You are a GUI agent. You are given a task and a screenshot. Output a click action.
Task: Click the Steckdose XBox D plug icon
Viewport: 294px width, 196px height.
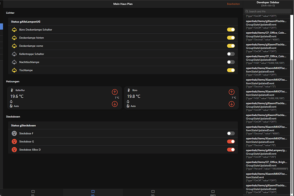pos(14,149)
